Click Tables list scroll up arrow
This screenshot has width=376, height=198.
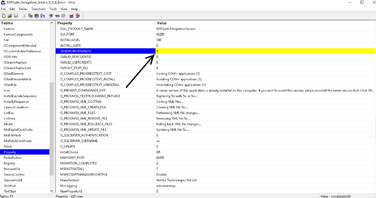[52, 23]
